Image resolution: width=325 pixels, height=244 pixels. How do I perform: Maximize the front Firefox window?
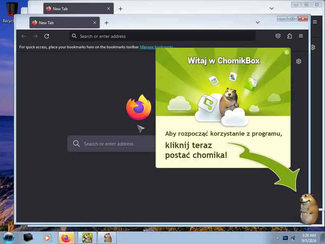292,19
